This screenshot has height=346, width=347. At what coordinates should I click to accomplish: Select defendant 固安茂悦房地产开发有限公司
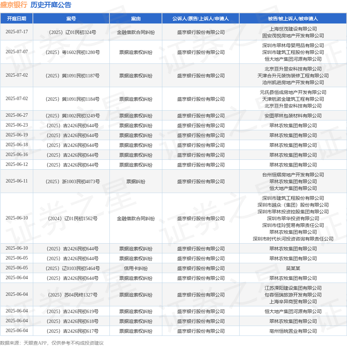coord(293,36)
